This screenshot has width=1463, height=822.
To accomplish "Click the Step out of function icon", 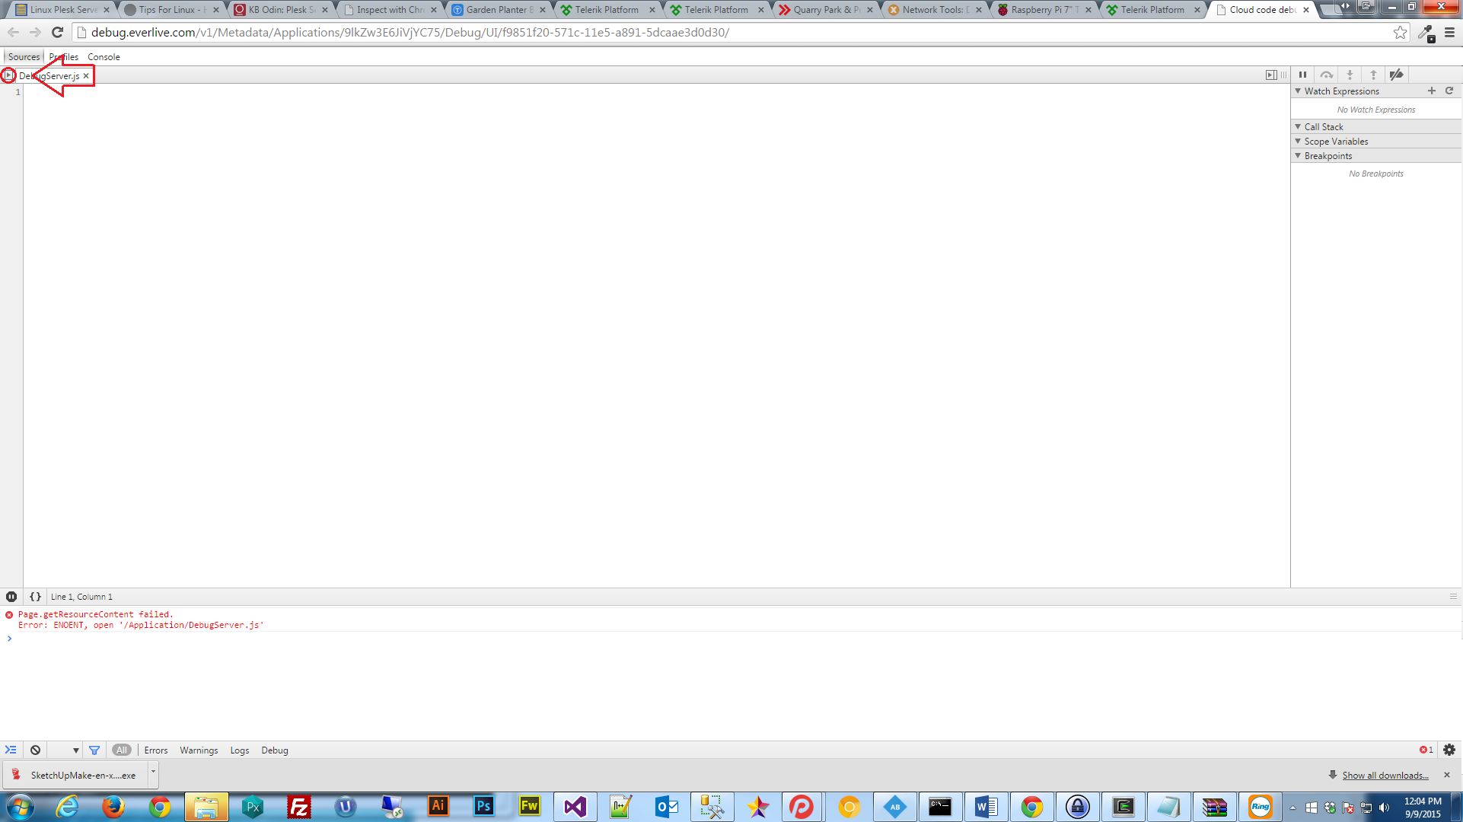I will (1373, 75).
